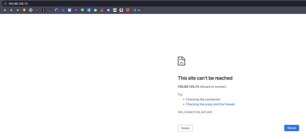
Task: Open the Amazon bookmark
Action: click(121, 10)
